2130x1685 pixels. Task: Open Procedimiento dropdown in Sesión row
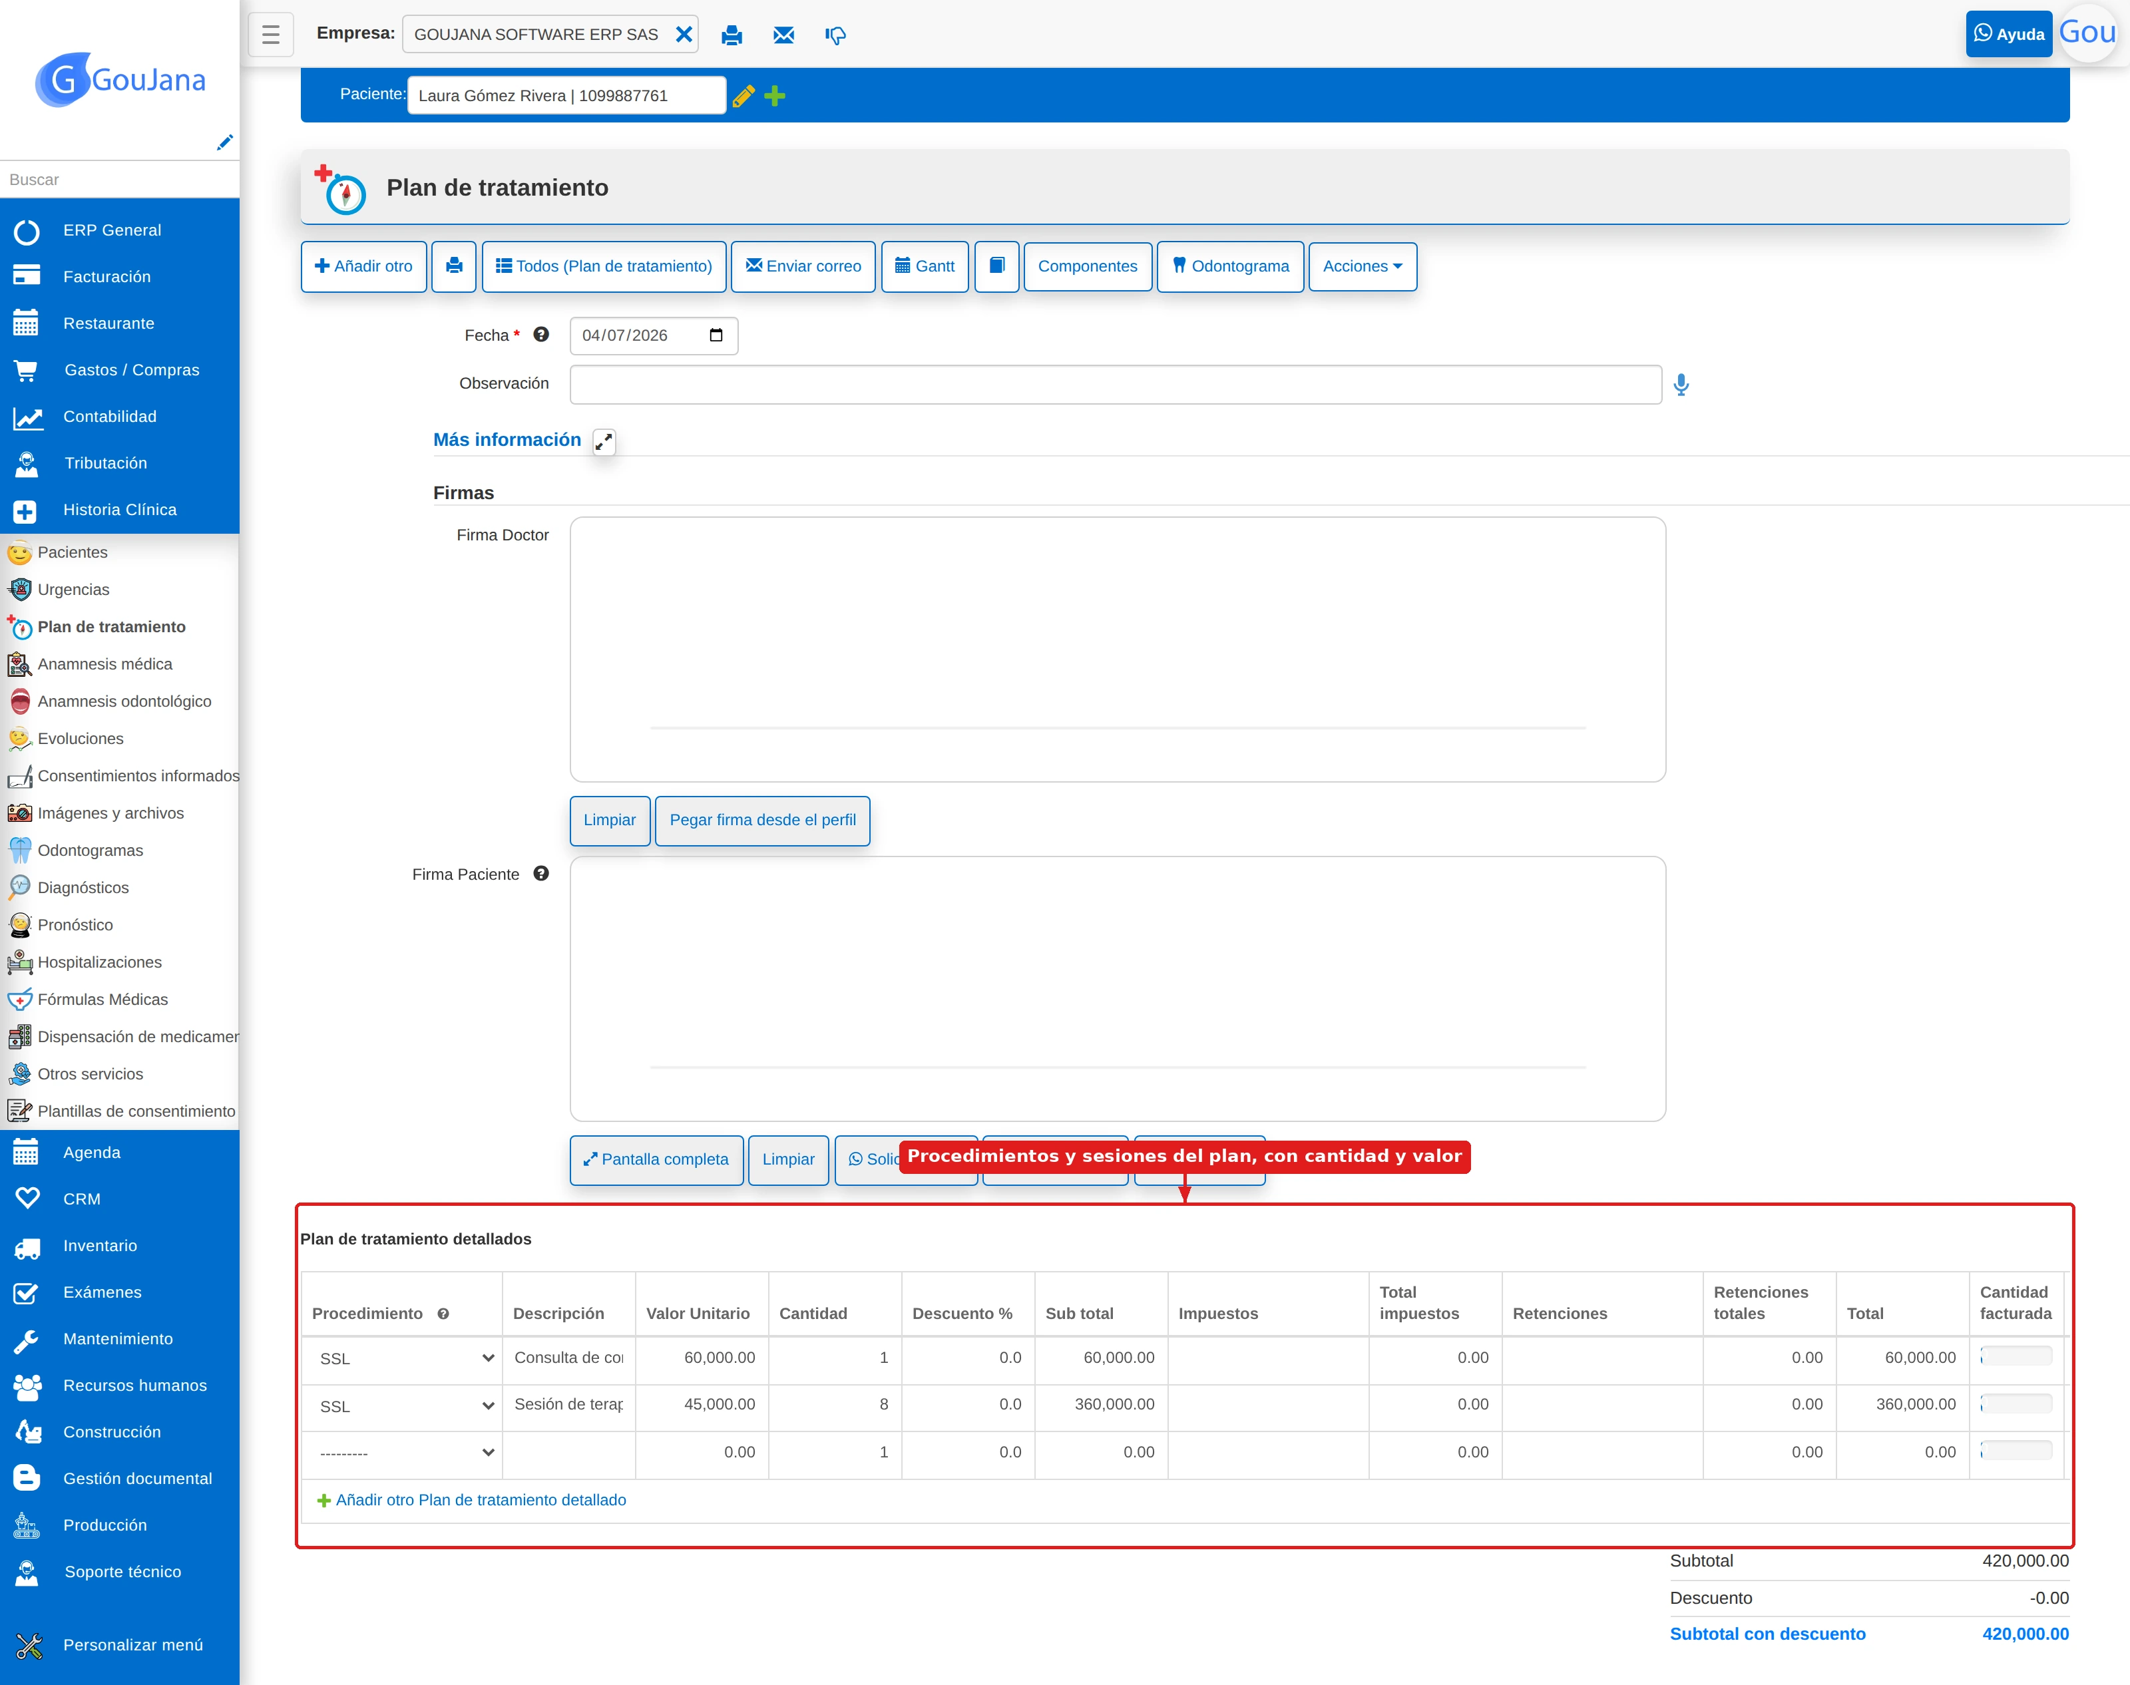[405, 1405]
